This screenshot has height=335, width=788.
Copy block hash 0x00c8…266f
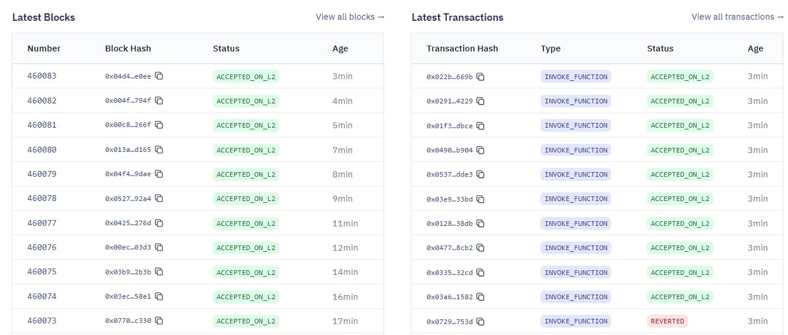click(159, 125)
